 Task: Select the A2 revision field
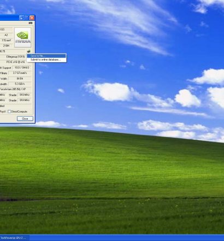click(7, 35)
